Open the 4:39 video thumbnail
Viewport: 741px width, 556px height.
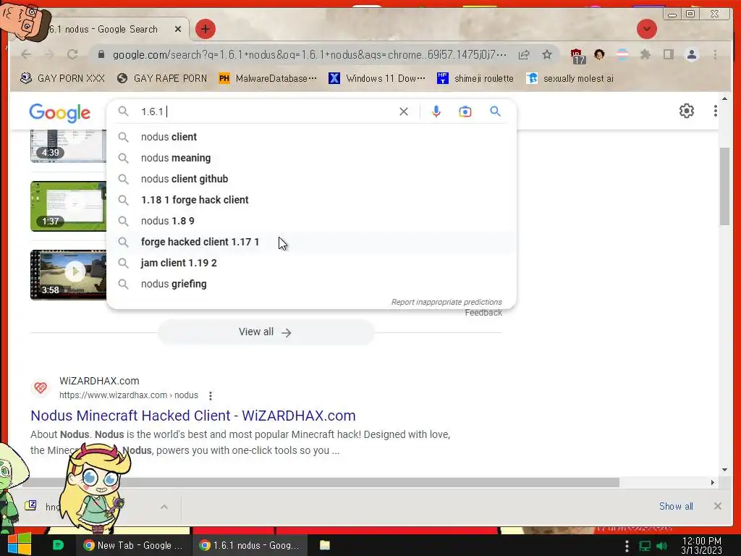[69, 146]
